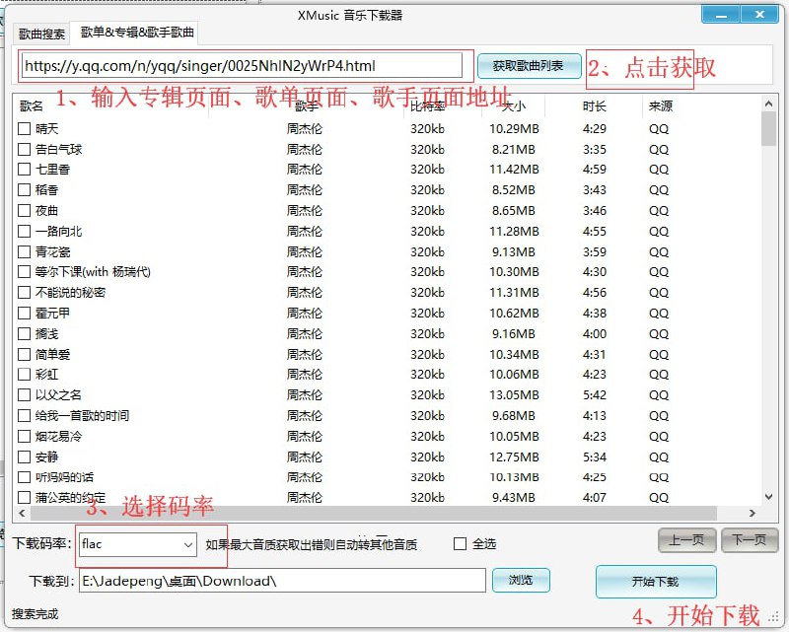Check the 晴天 song checkbox
Screen dimensions: 789x632
pos(23,128)
